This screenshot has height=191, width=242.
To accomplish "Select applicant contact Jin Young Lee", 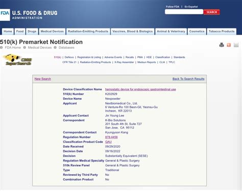I will click(x=114, y=116).
